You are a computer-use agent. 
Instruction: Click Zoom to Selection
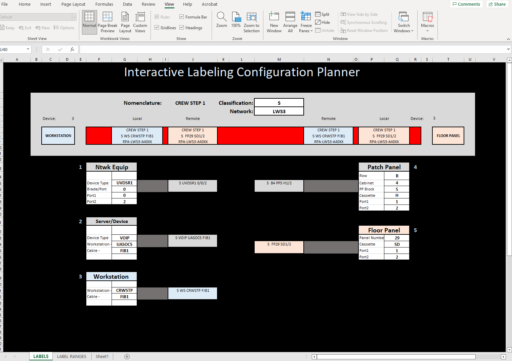252,22
